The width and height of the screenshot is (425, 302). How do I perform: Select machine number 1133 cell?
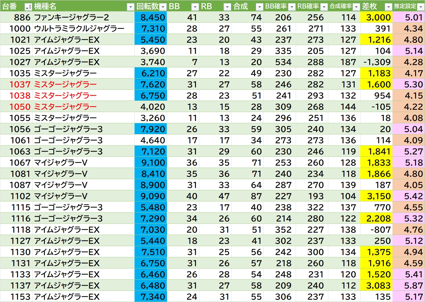(x=16, y=274)
